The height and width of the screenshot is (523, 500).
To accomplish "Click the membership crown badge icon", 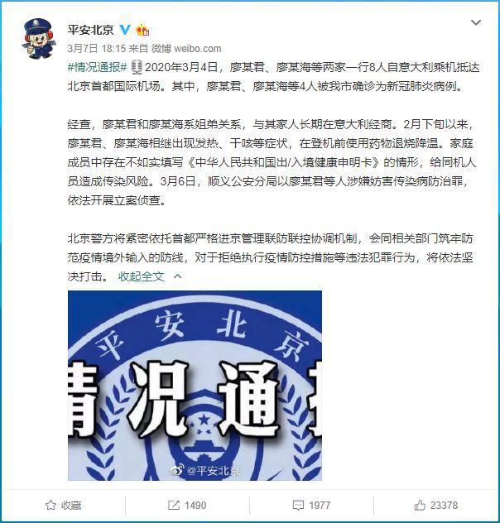I will tap(142, 30).
